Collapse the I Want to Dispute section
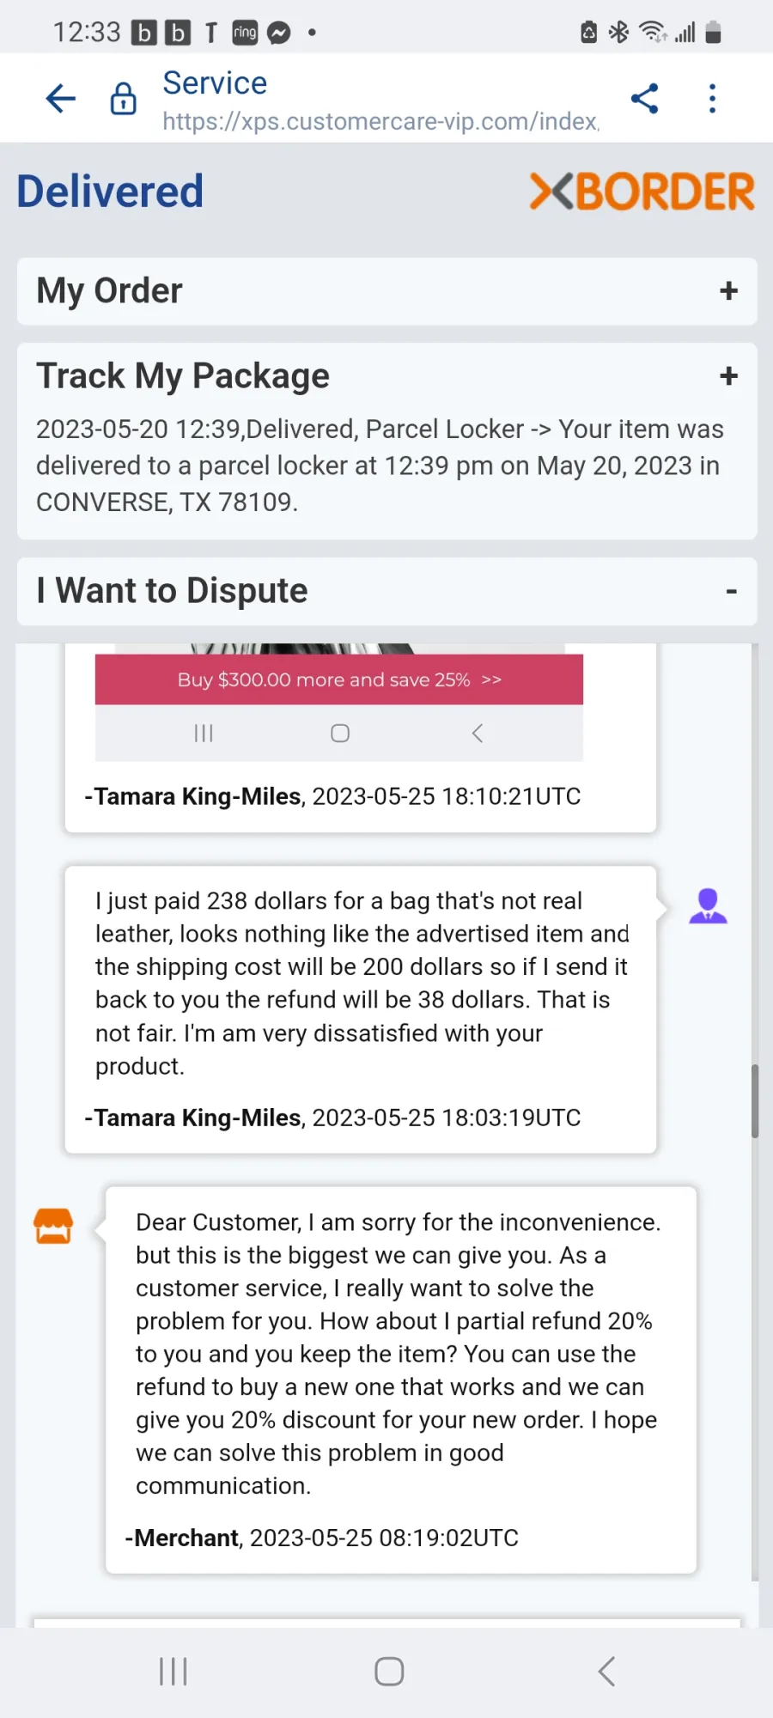The image size is (773, 1718). 731,591
